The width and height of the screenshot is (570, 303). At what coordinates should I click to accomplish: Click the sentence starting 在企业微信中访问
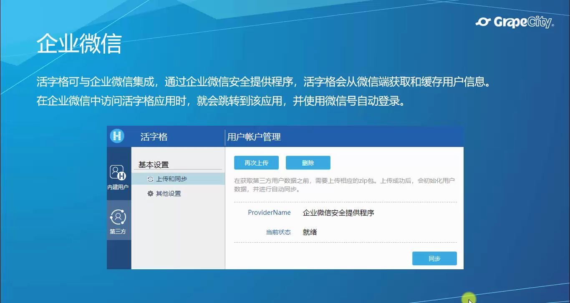tap(221, 101)
